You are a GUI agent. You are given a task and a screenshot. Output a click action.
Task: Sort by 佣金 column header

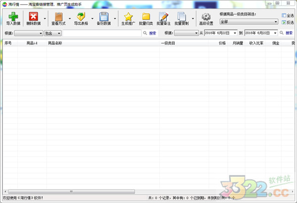276,43
